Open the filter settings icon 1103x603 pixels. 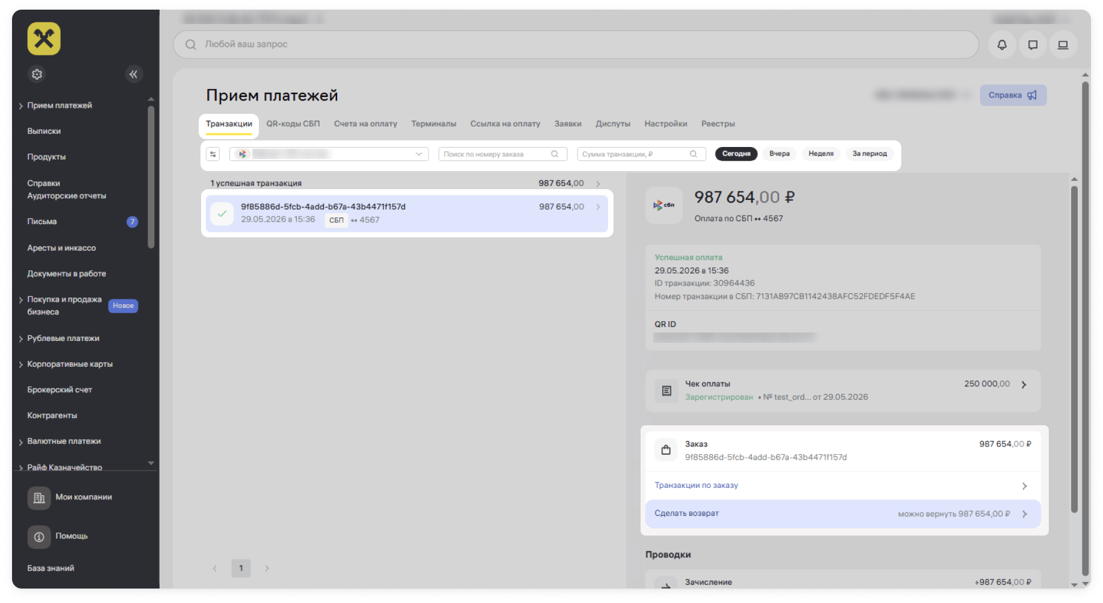pos(213,154)
